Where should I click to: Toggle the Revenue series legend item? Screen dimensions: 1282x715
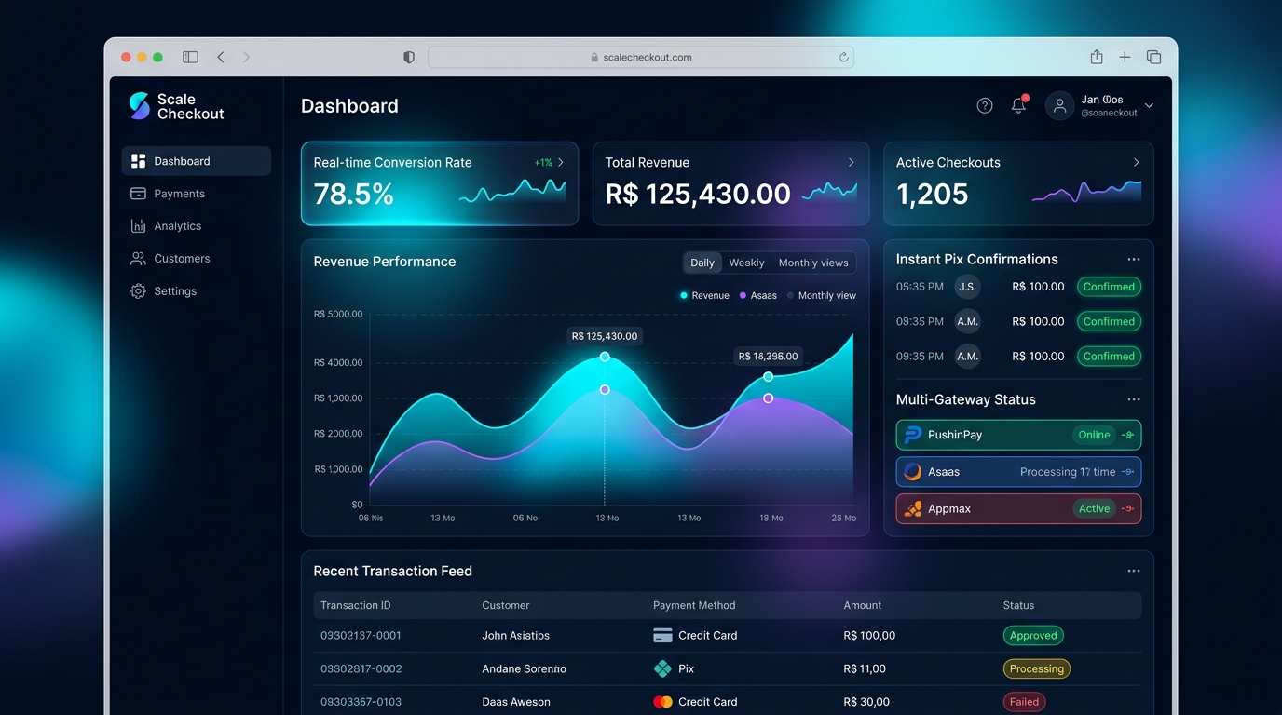(705, 296)
